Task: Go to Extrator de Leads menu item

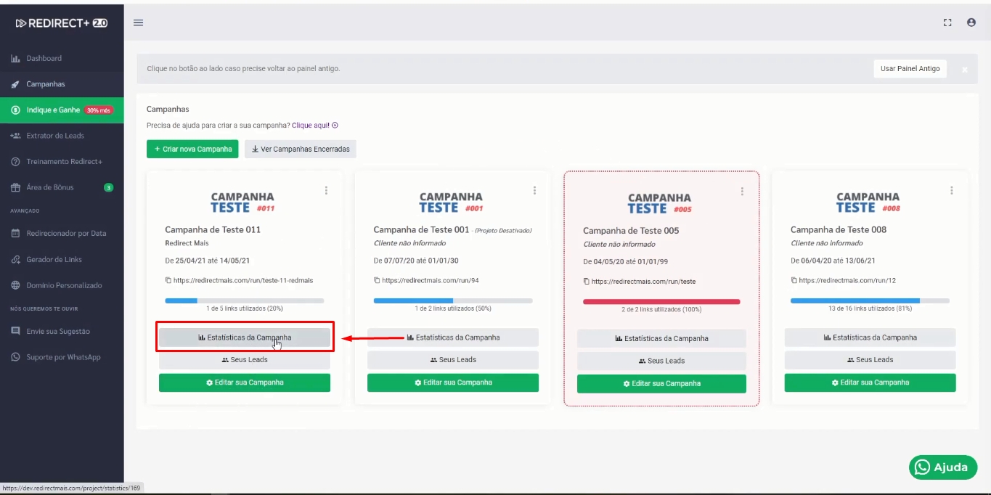Action: click(x=54, y=136)
